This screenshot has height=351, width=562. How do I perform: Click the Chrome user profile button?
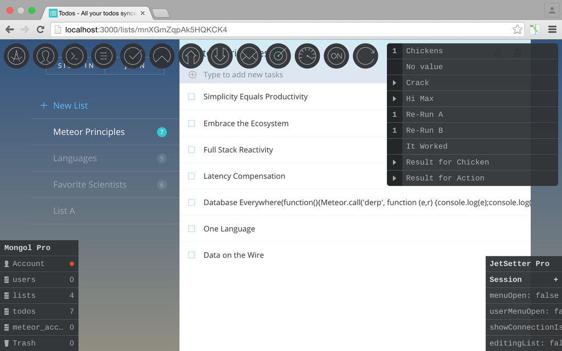point(552,10)
